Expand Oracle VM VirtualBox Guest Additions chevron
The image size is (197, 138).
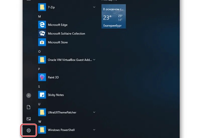tap(94, 60)
